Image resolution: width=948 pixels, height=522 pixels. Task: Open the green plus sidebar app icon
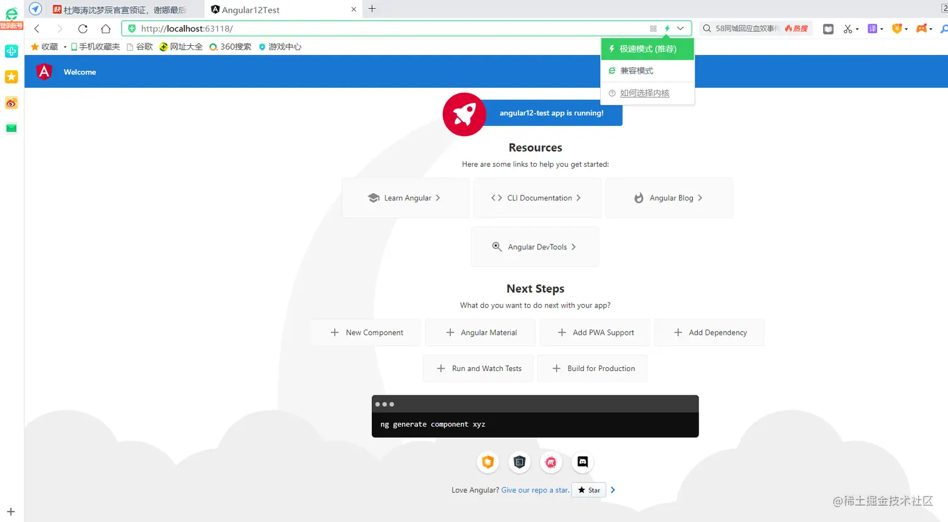(11, 51)
